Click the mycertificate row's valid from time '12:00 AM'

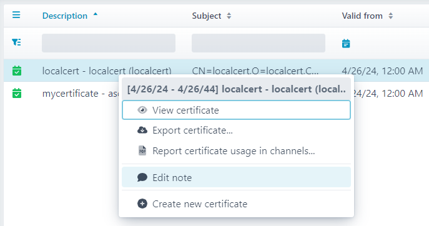coord(402,94)
